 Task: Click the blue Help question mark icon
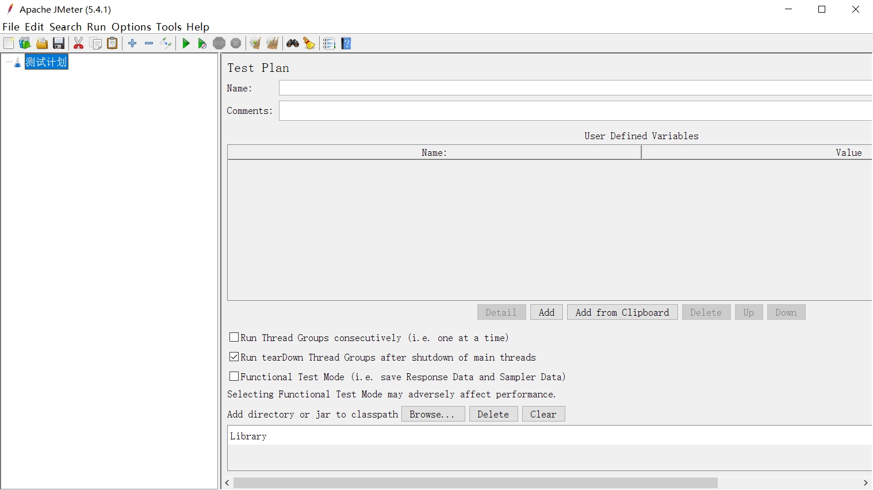tap(346, 44)
